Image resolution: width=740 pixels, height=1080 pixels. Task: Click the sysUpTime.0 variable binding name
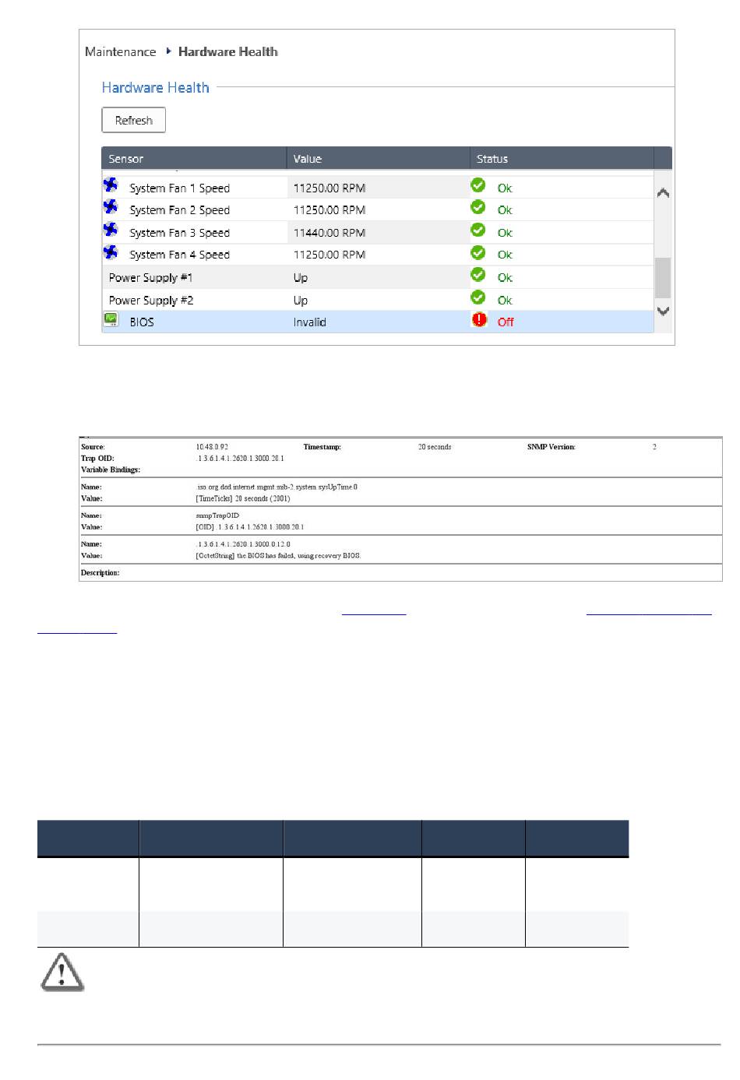pos(277,487)
